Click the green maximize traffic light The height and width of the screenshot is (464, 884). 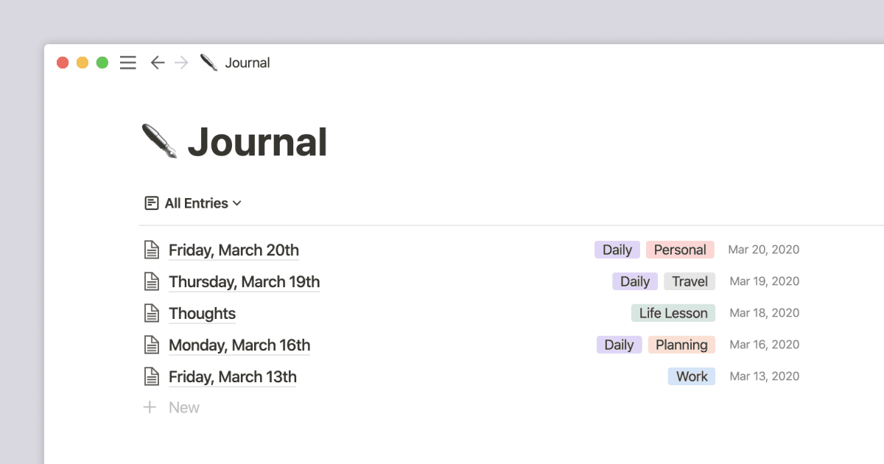coord(101,63)
